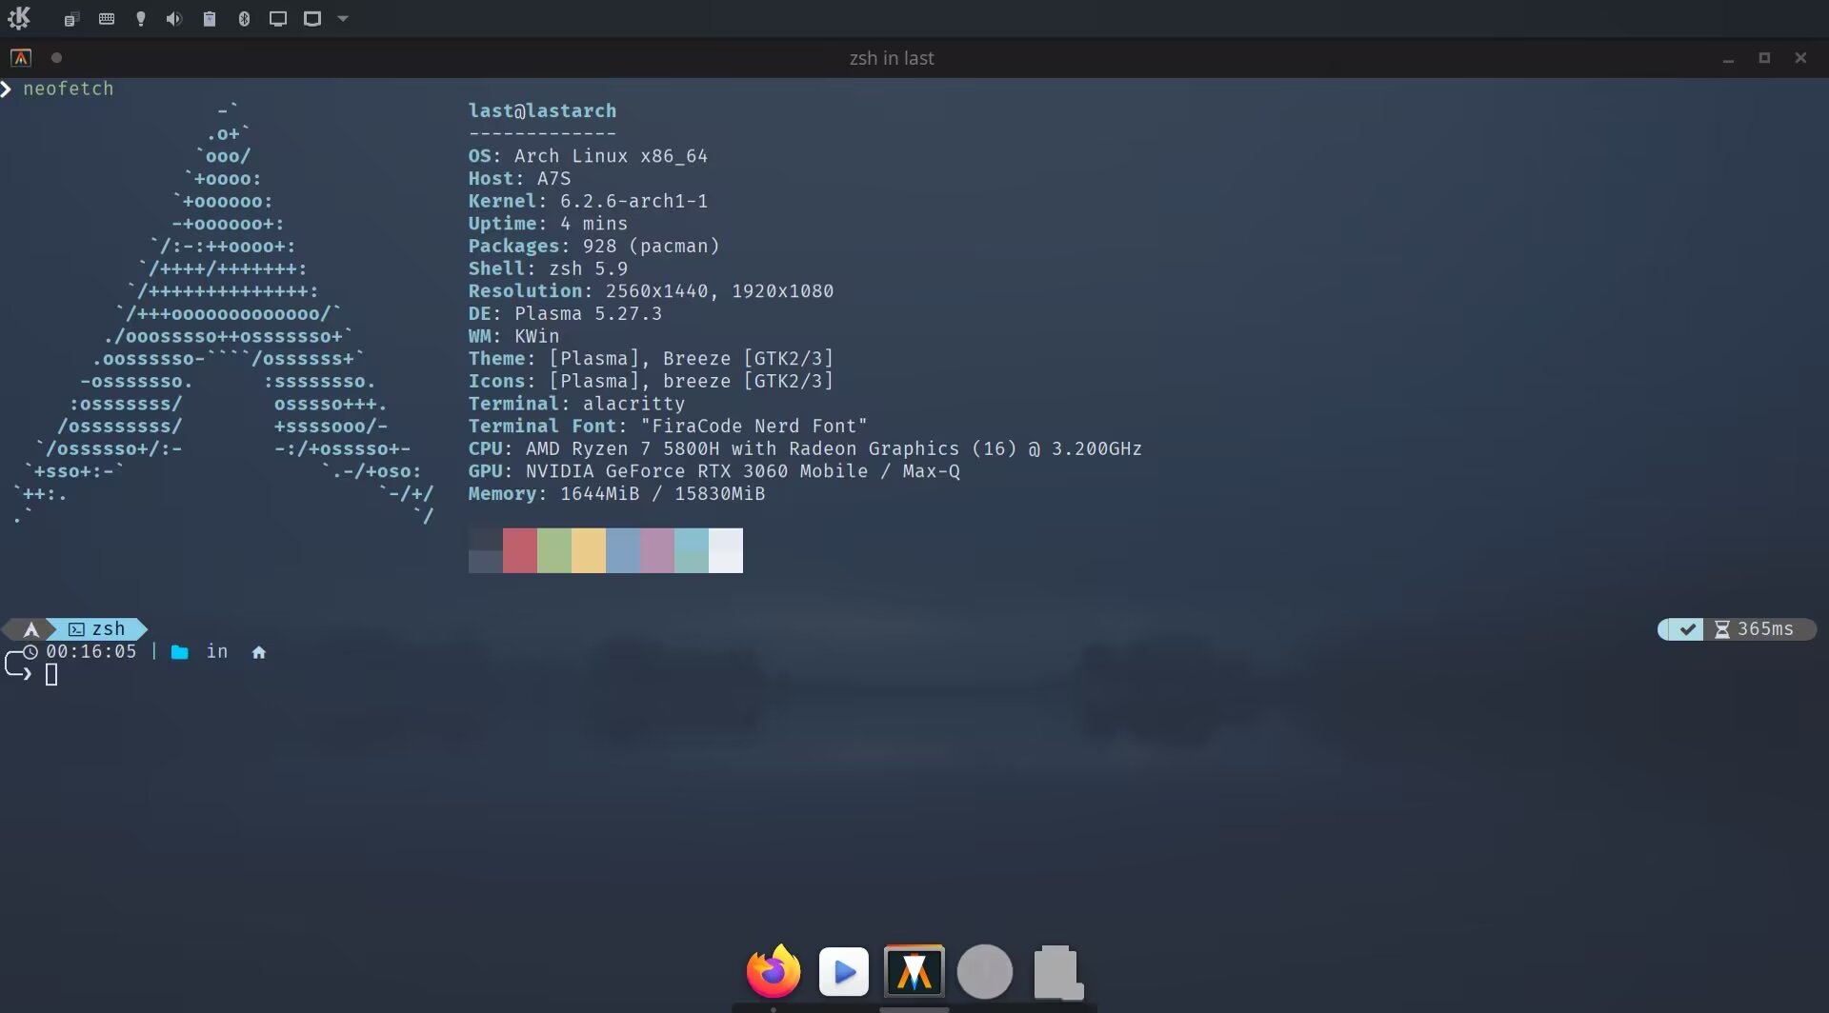Viewport: 1829px width, 1013px height.
Task: Click the Arch Linux ASCII art logo
Action: pos(224,314)
